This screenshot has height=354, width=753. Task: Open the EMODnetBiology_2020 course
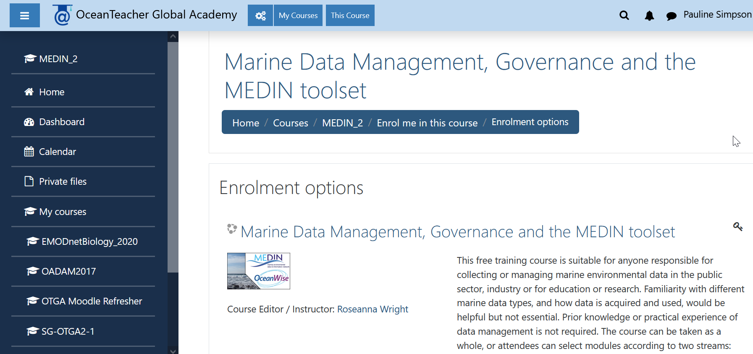[89, 241]
